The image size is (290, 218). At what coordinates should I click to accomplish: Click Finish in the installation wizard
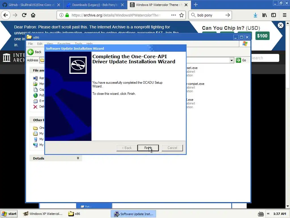tap(148, 148)
